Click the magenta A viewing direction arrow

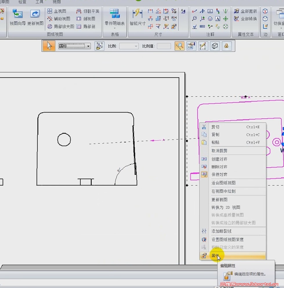(x=157, y=140)
